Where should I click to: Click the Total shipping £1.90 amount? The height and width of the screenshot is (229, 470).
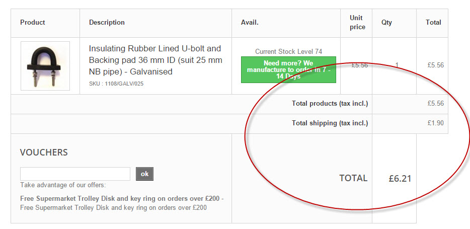pos(435,123)
